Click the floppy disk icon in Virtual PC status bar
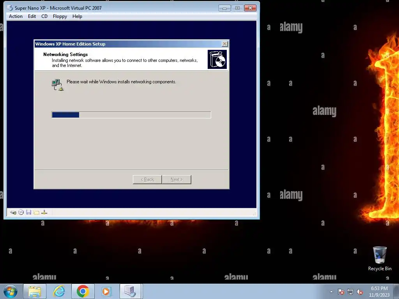Screen dimensions: 399x299 29,212
